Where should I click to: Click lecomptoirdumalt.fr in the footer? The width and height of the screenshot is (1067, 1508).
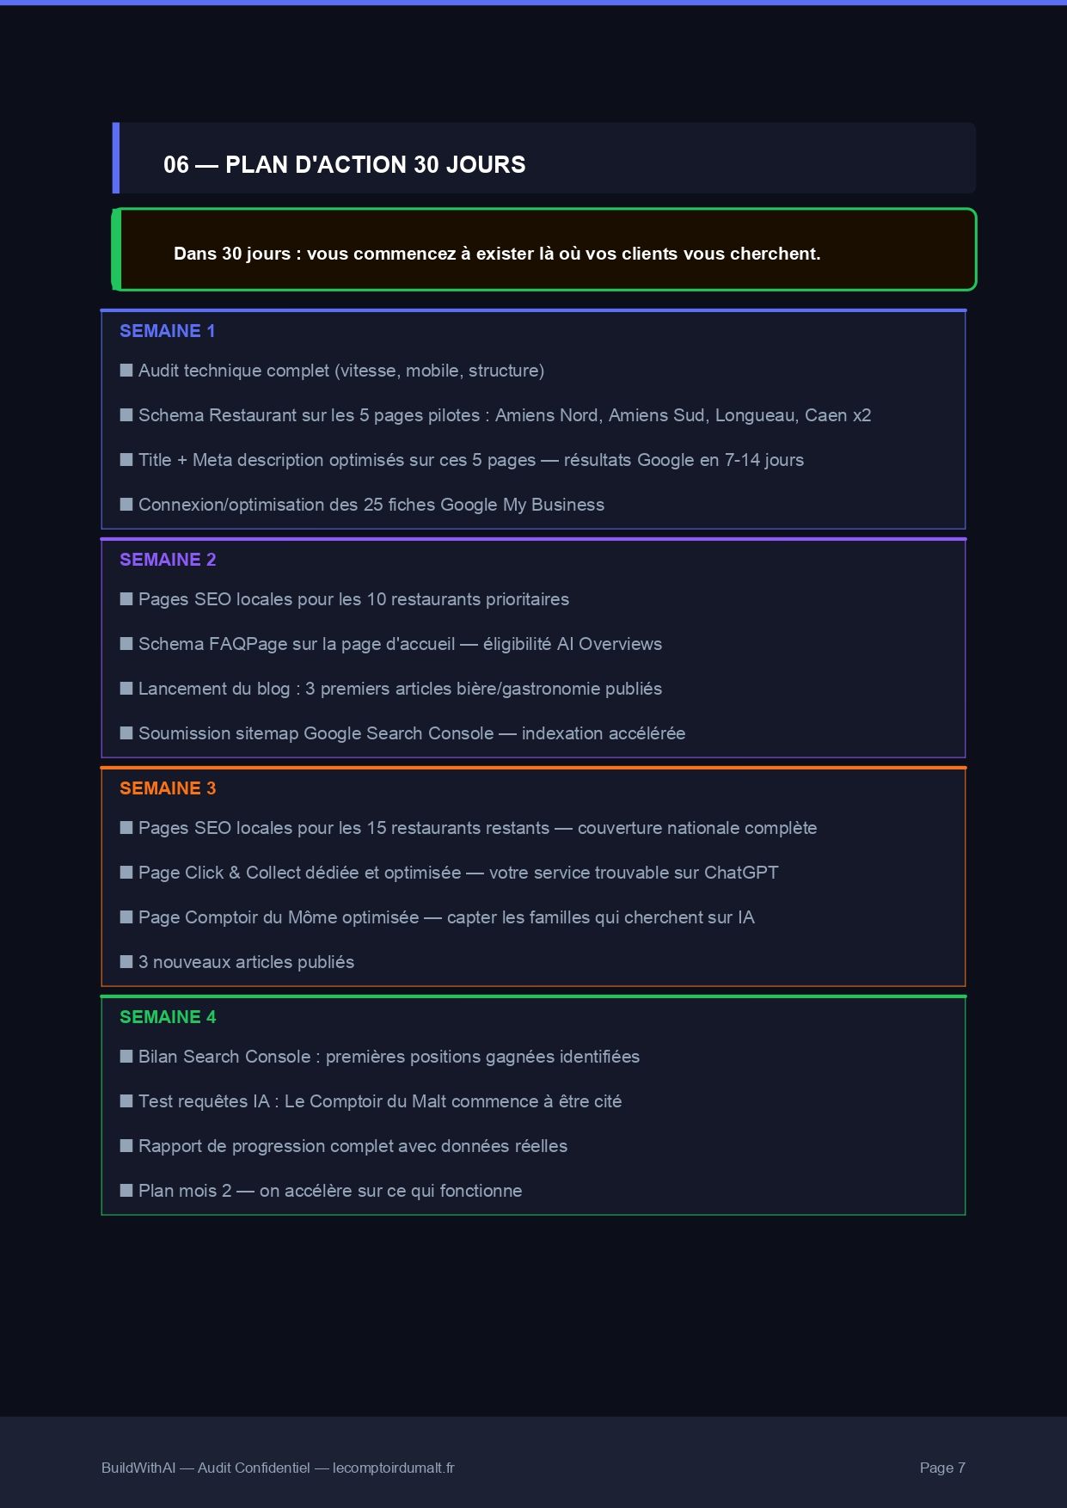coord(393,1468)
